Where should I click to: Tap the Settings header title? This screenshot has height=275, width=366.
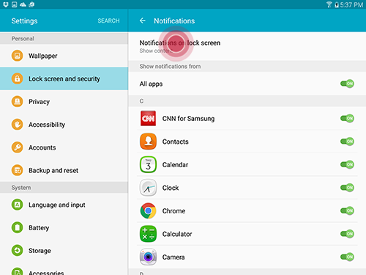click(24, 21)
